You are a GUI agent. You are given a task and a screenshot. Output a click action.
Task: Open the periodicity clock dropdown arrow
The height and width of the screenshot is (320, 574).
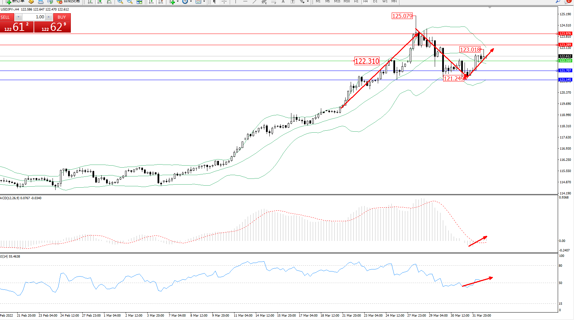coord(191,2)
